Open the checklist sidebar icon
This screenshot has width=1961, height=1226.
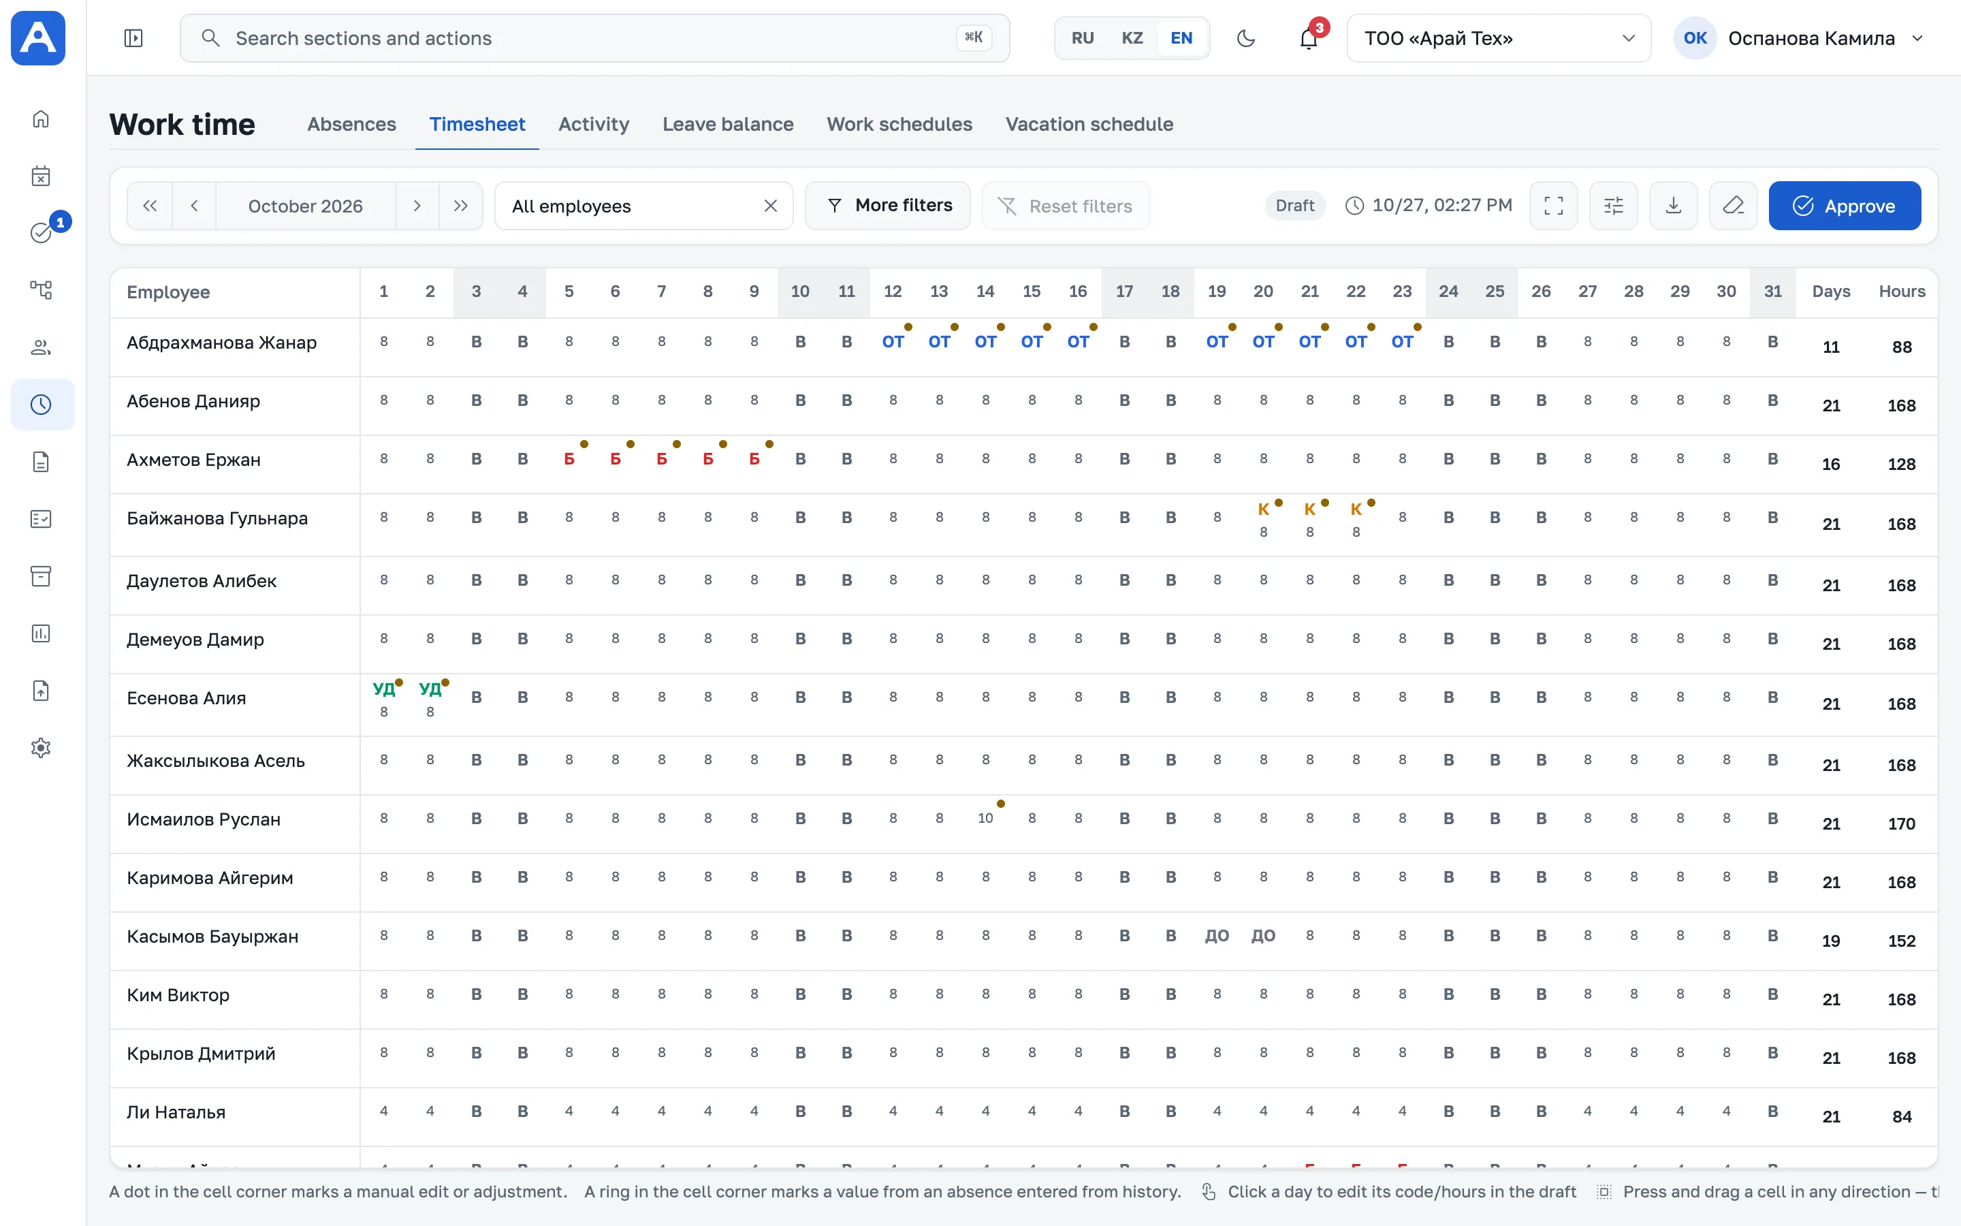pos(41,519)
